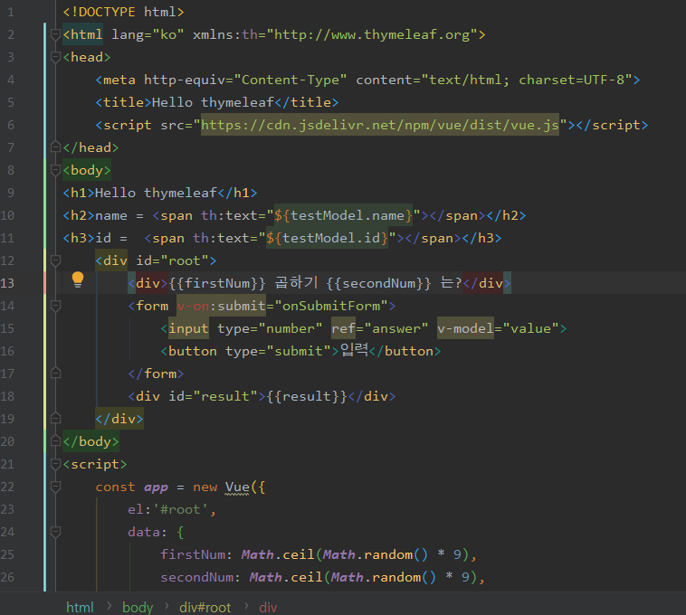Click the id="result" attribute

coord(213,396)
